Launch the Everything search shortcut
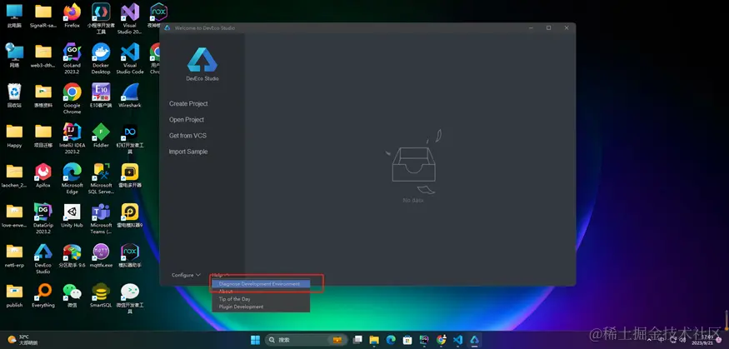 click(x=42, y=296)
